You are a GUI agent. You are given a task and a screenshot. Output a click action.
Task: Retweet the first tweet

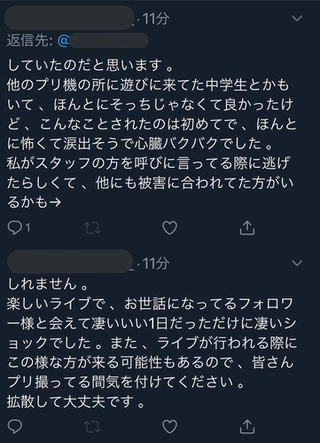point(92,228)
